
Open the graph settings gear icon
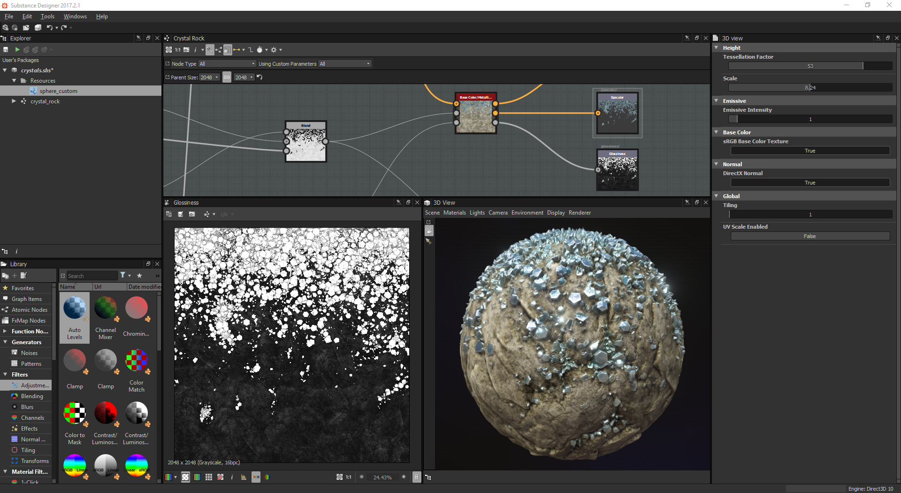point(275,49)
